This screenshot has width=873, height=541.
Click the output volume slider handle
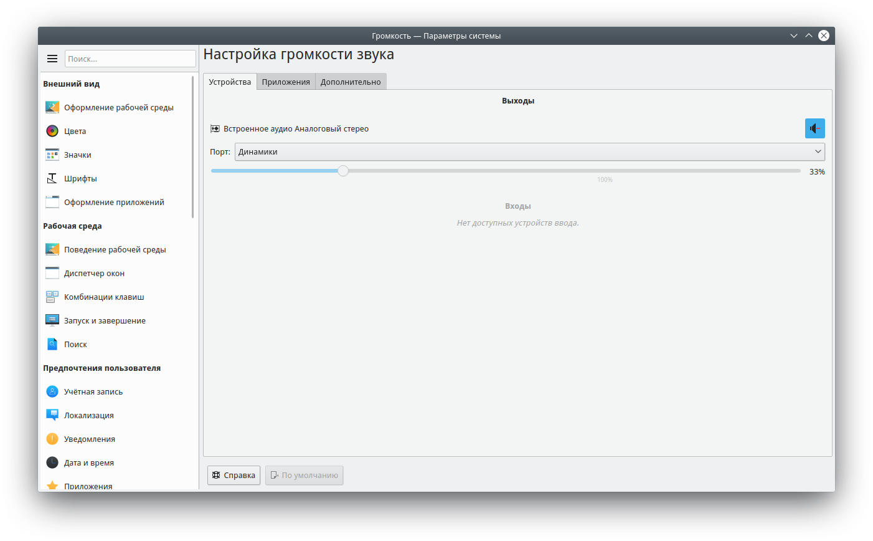[343, 171]
